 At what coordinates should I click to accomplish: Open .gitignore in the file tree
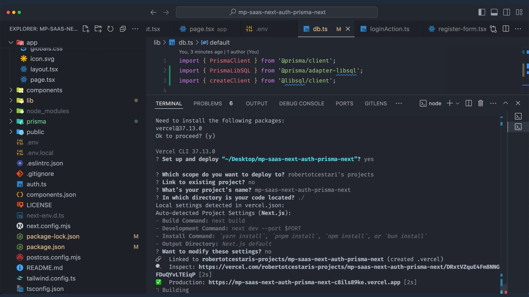coord(40,174)
